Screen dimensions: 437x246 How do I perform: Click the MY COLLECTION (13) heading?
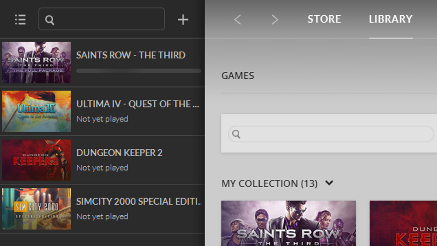point(269,183)
